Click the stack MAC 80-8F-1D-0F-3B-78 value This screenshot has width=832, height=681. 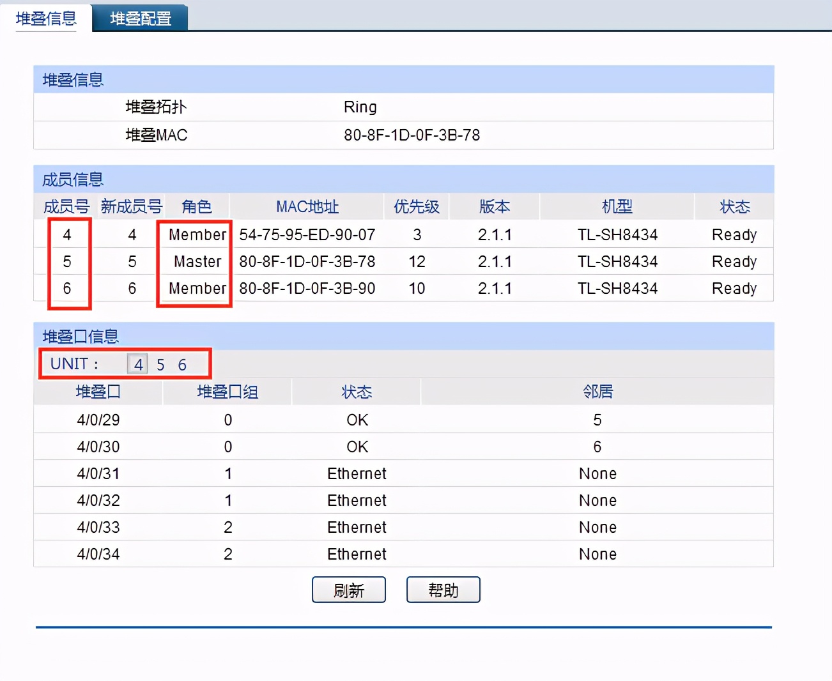(x=412, y=135)
